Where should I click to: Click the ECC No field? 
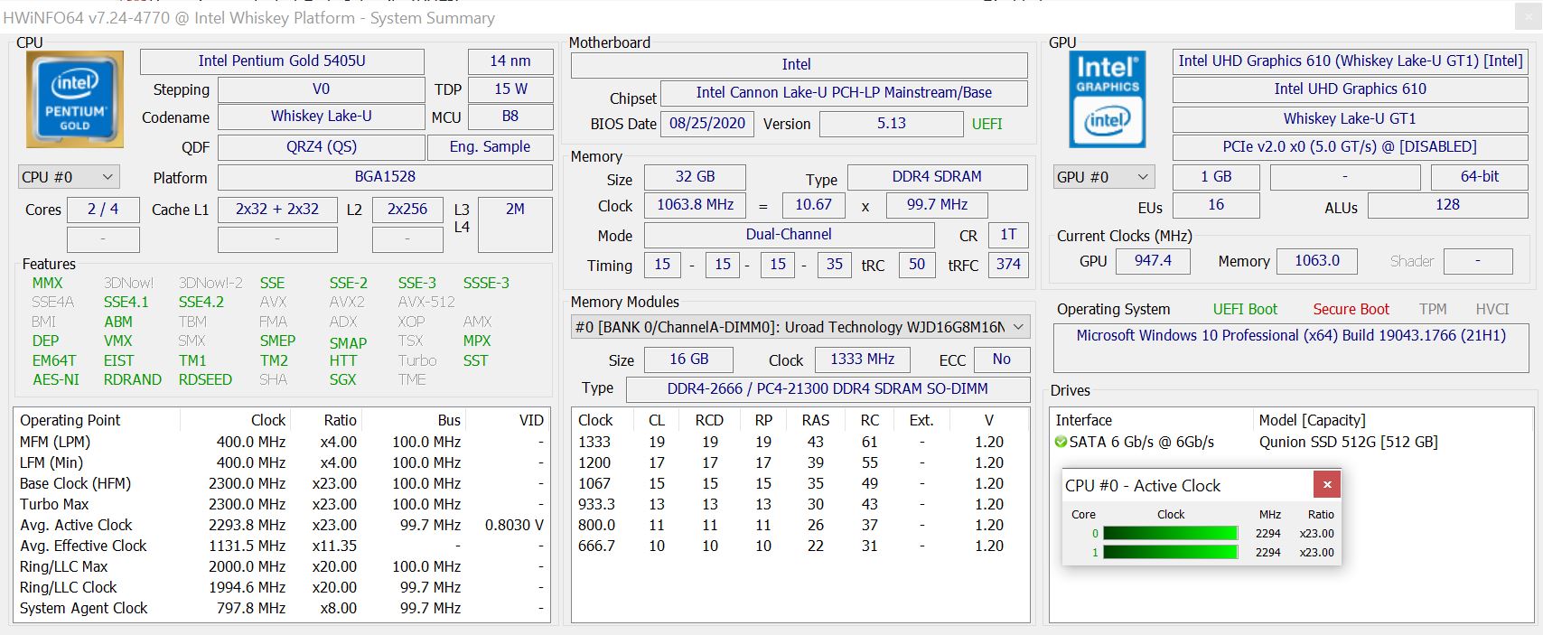[1001, 359]
